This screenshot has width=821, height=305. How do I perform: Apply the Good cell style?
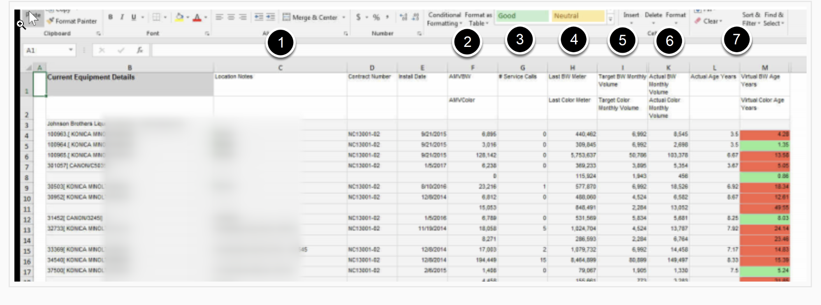point(522,16)
